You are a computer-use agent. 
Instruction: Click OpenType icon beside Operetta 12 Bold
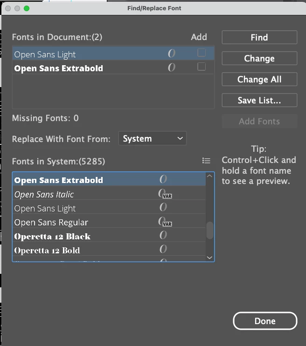(163, 249)
